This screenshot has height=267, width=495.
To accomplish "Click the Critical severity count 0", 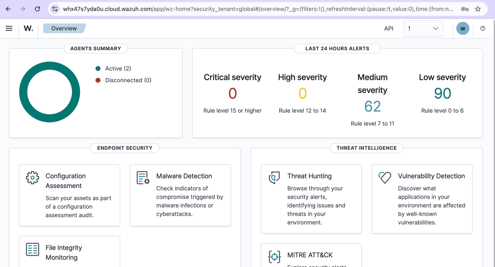I will (x=233, y=94).
